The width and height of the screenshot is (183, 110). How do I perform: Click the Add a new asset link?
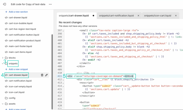(x=17, y=109)
